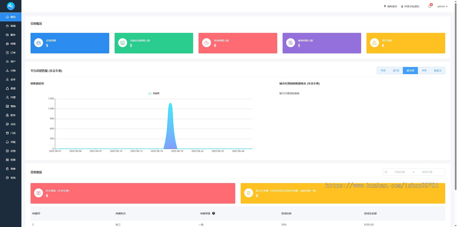Click the 结束日期 end date field

click(x=427, y=172)
